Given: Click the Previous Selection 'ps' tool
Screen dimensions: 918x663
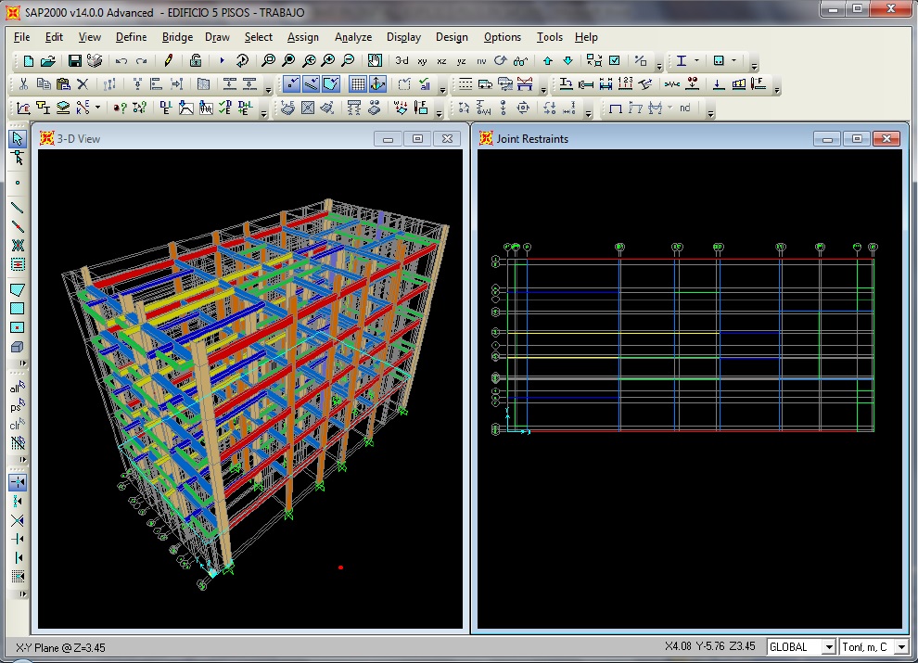Looking at the screenshot, I should pos(18,406).
